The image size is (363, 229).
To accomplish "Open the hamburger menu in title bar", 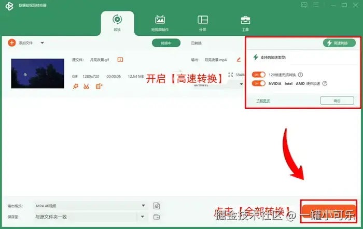I will [316, 5].
